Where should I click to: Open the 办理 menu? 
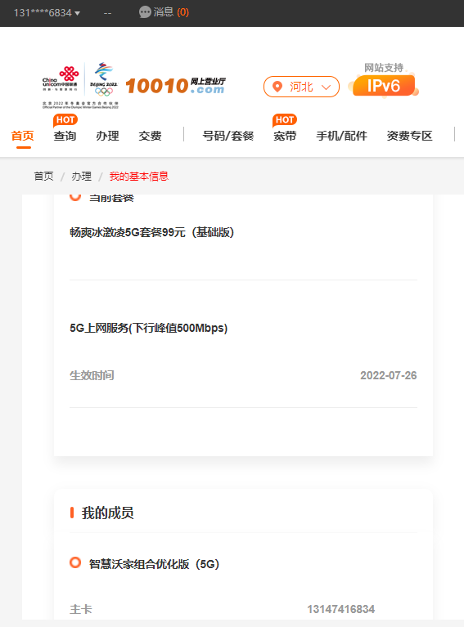pos(107,136)
